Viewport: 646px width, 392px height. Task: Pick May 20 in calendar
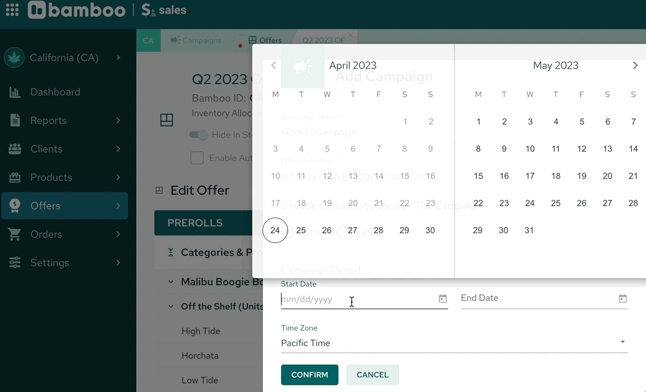pyautogui.click(x=607, y=176)
